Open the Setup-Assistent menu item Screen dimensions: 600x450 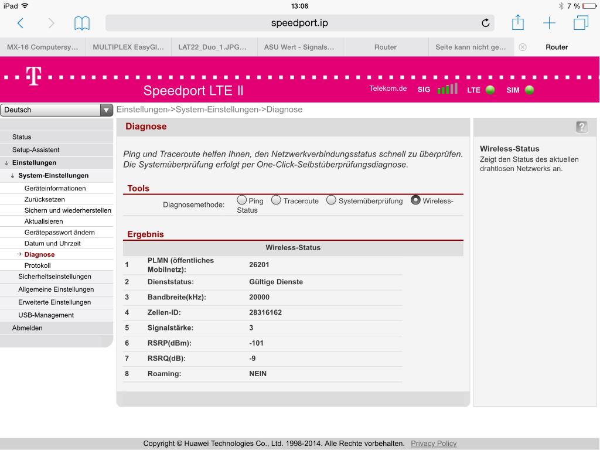[57, 150]
